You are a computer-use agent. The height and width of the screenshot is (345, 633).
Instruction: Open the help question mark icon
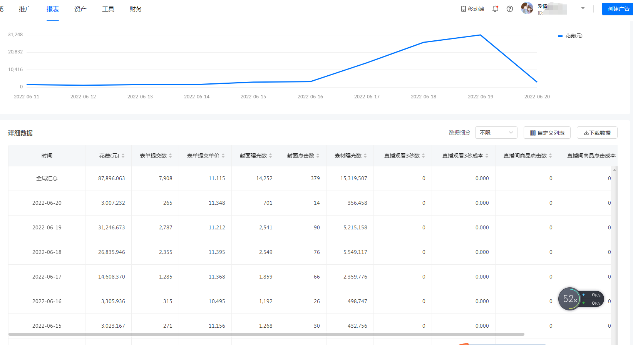pos(510,9)
